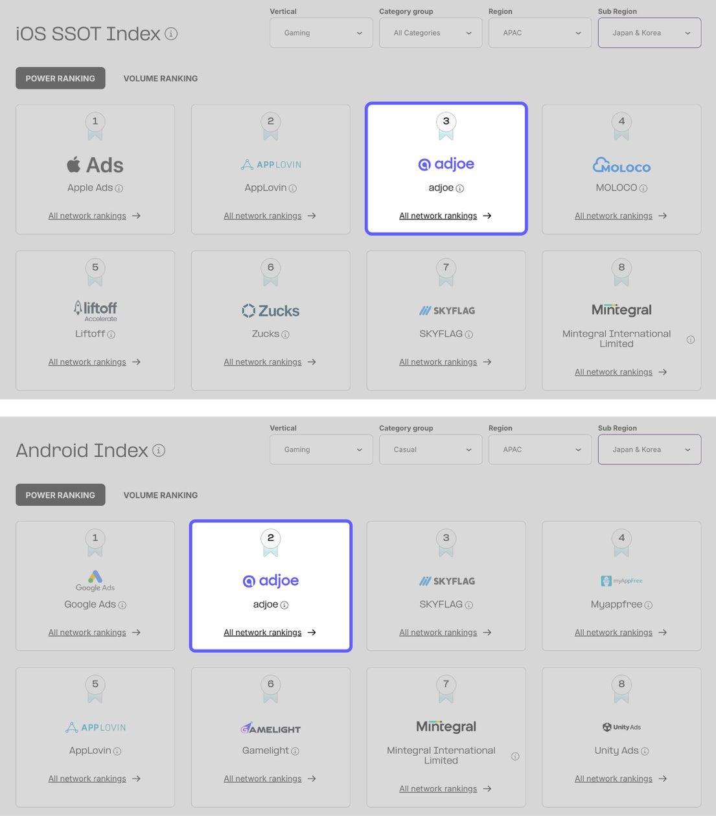The height and width of the screenshot is (816, 716).
Task: Click info icon next to Android Index title
Action: tap(159, 450)
